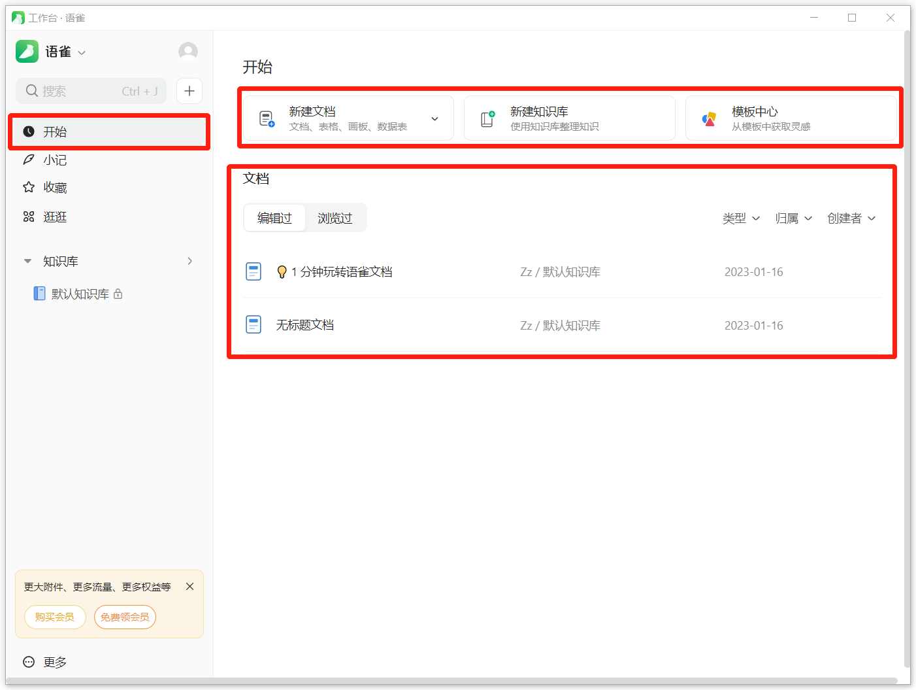Click the plus create button beside search

tap(189, 91)
